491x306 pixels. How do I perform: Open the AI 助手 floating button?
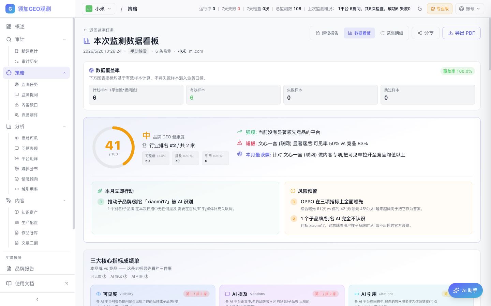pyautogui.click(x=465, y=290)
